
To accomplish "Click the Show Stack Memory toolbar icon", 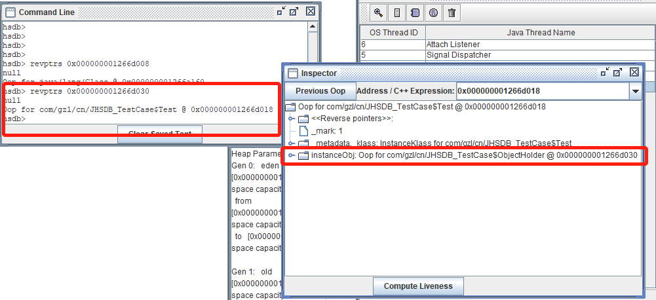I will click(397, 12).
